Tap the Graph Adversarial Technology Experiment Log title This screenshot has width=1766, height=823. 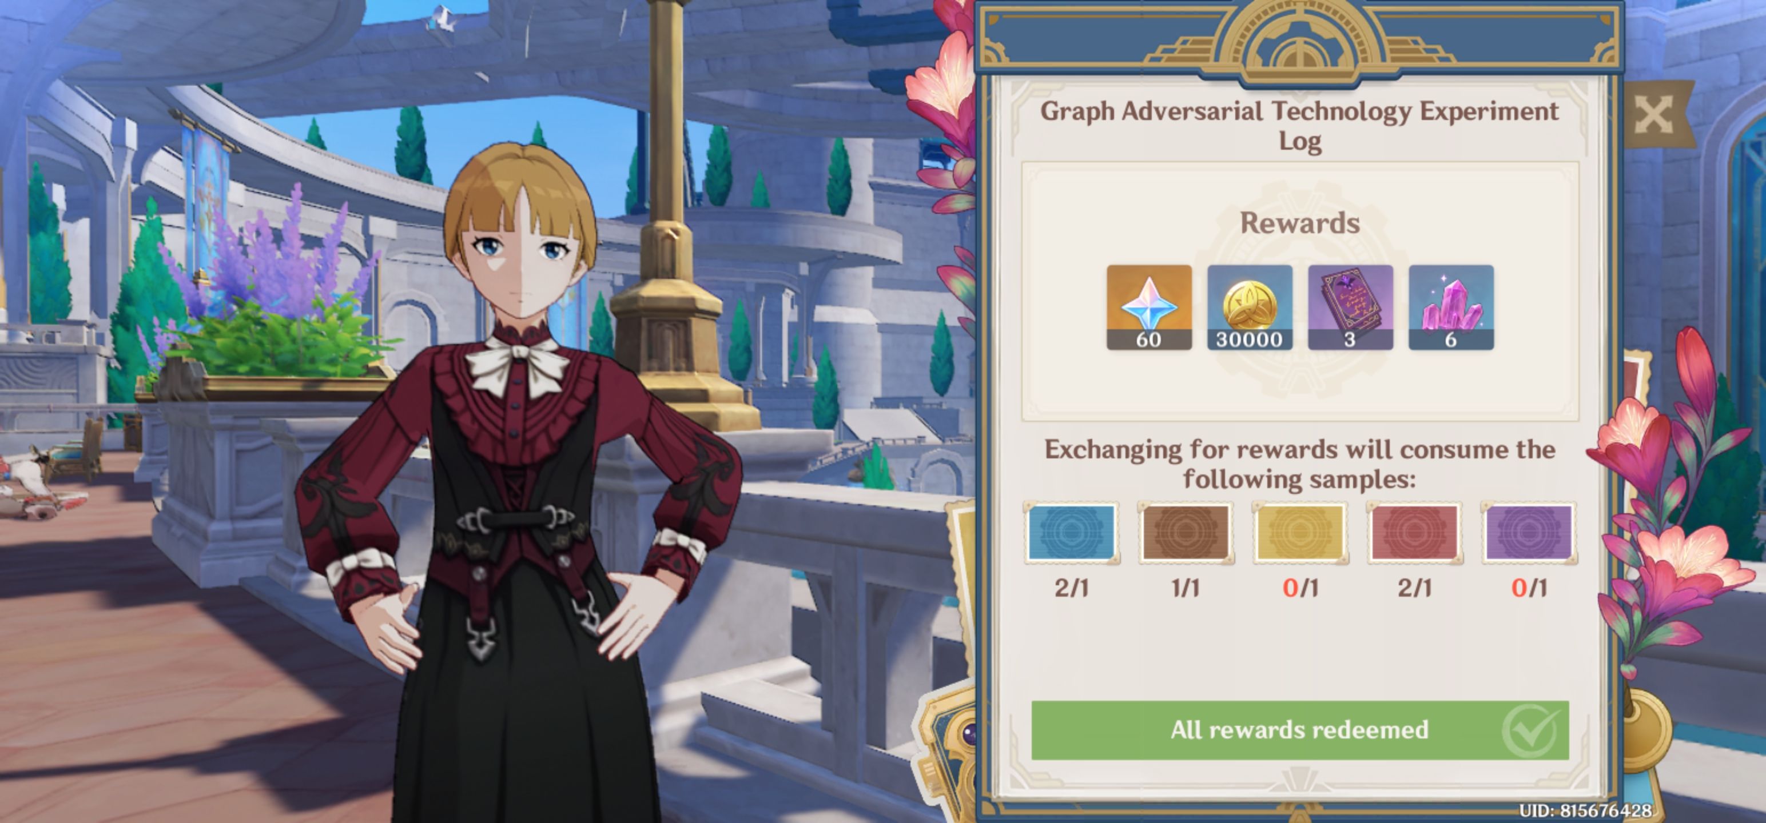1300,126
